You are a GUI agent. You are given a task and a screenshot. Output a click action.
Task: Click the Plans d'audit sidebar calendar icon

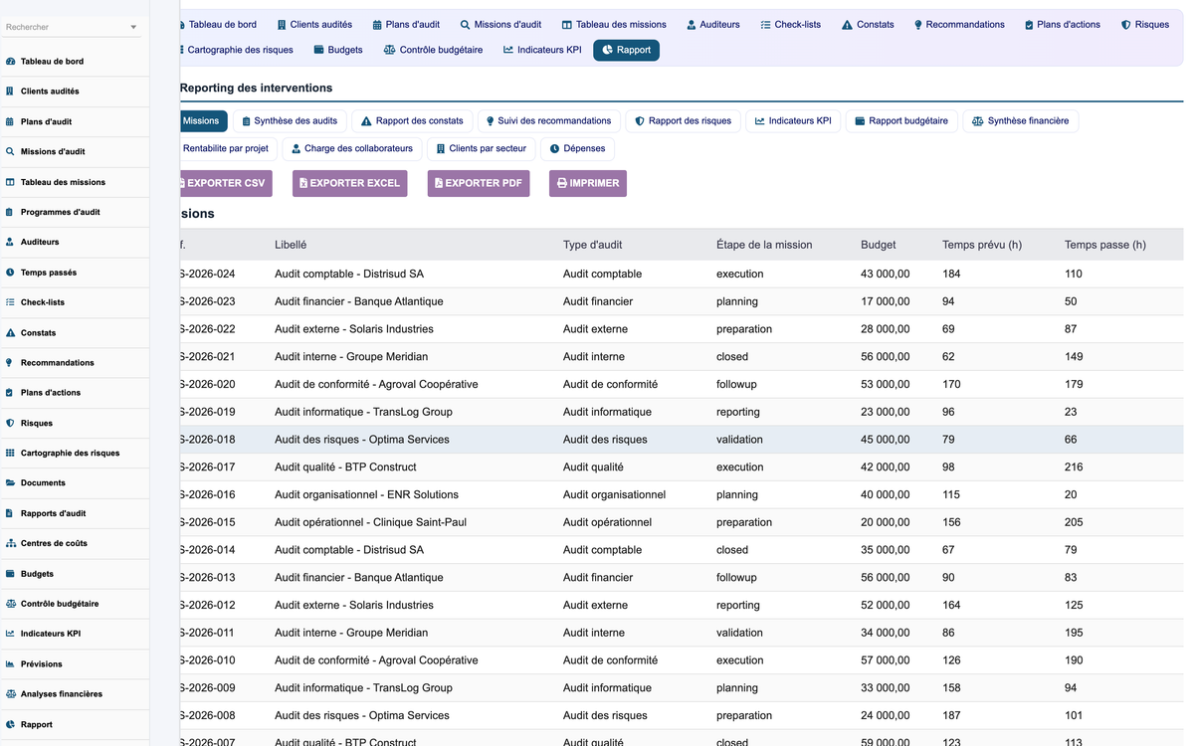[x=10, y=122]
